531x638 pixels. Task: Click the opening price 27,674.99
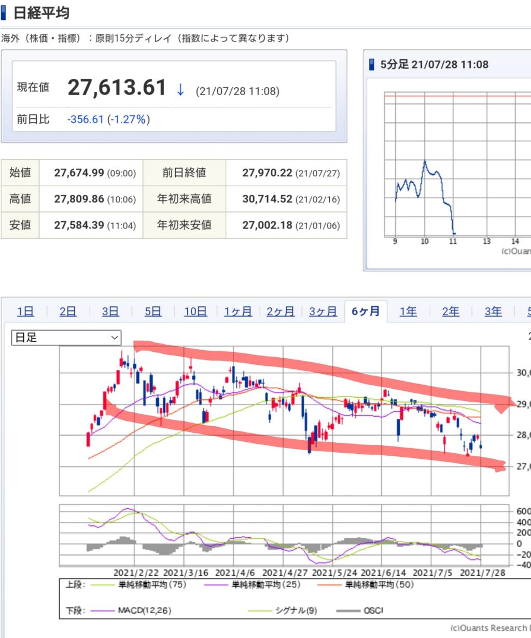pyautogui.click(x=79, y=173)
